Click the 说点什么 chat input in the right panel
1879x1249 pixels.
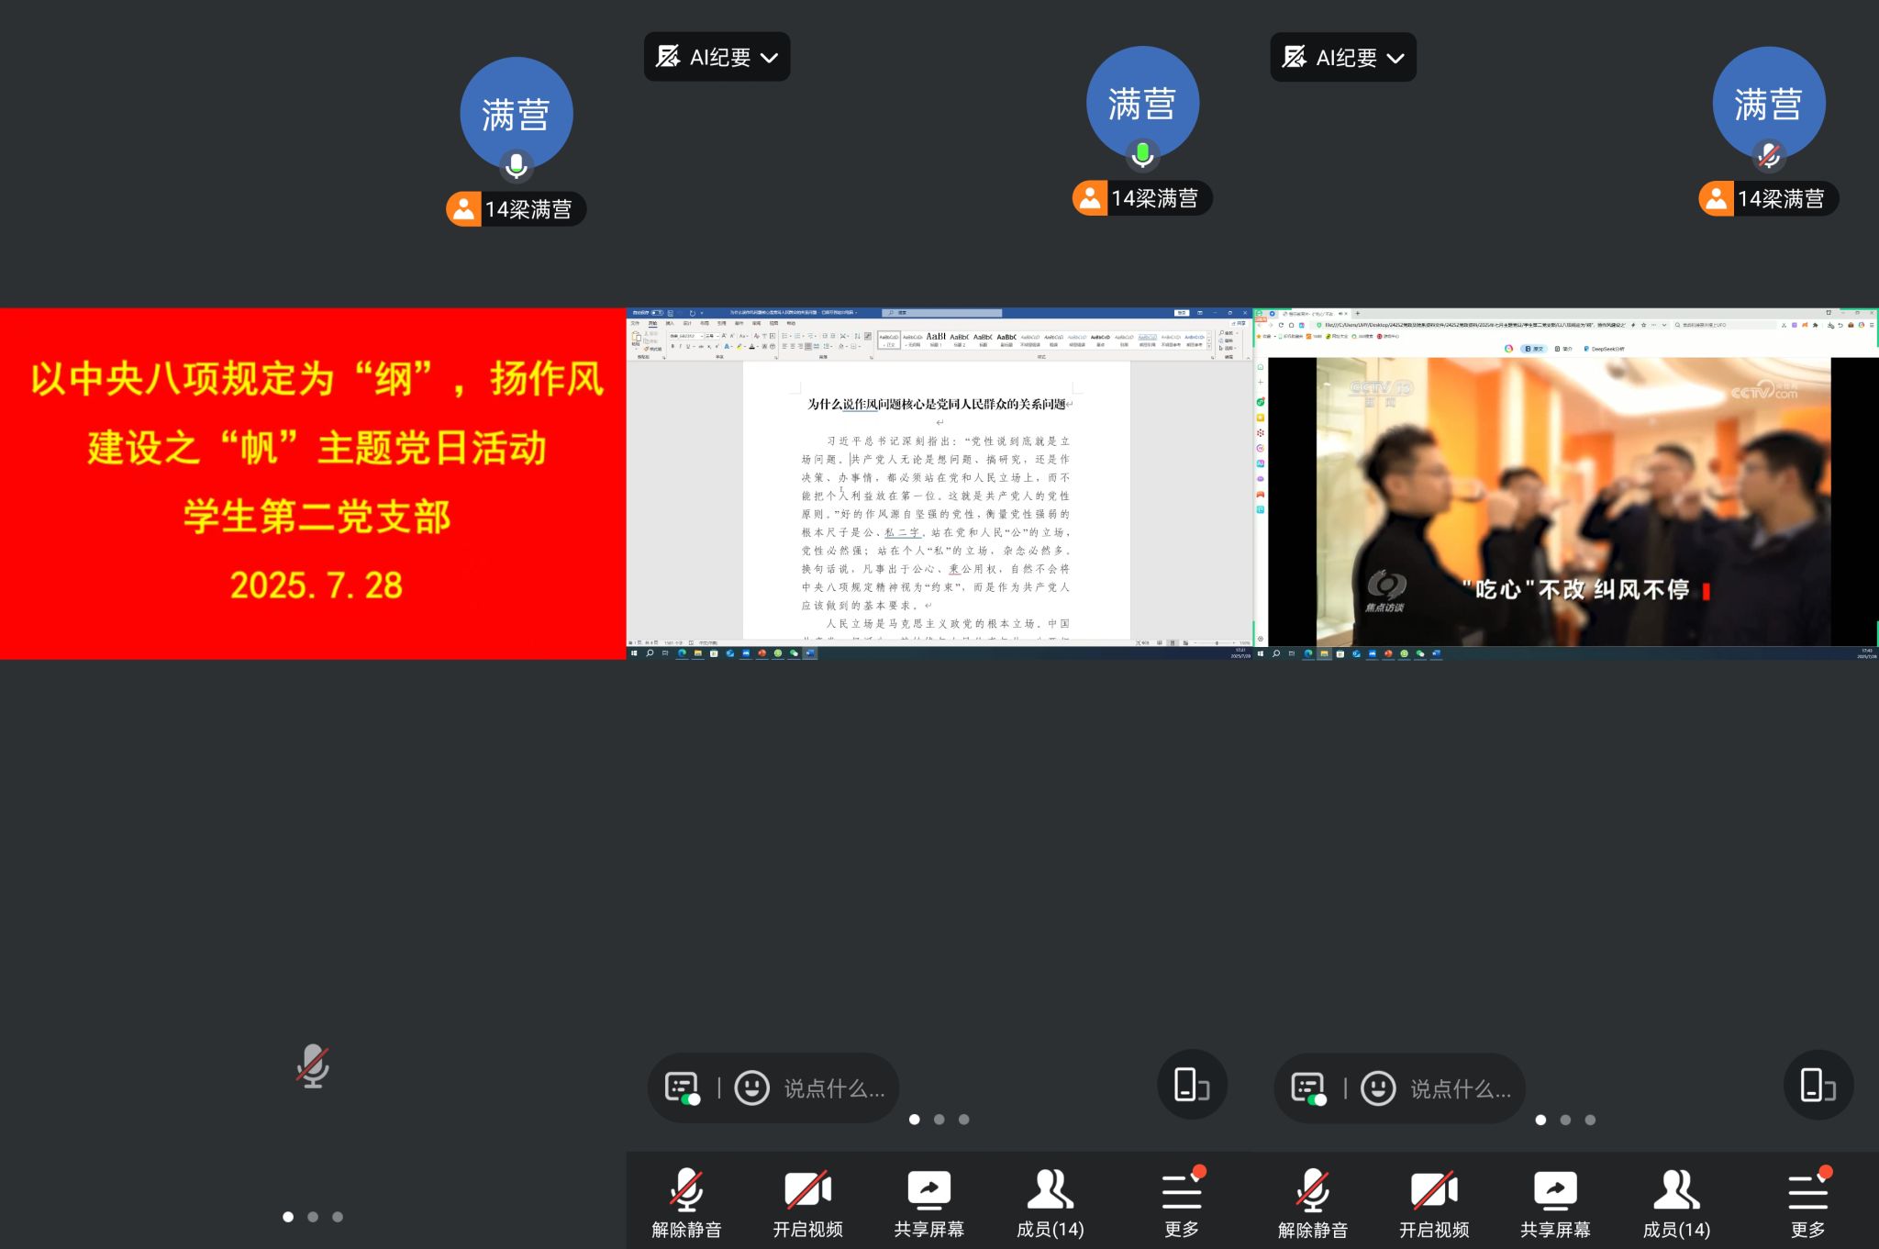tap(1459, 1089)
